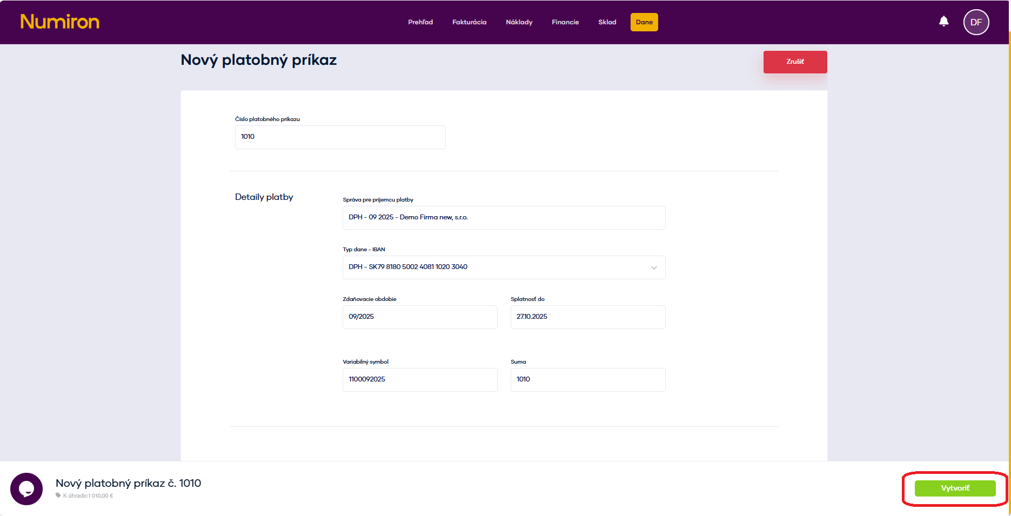Click the Splatnosť do date field
The image size is (1011, 516).
tap(587, 317)
